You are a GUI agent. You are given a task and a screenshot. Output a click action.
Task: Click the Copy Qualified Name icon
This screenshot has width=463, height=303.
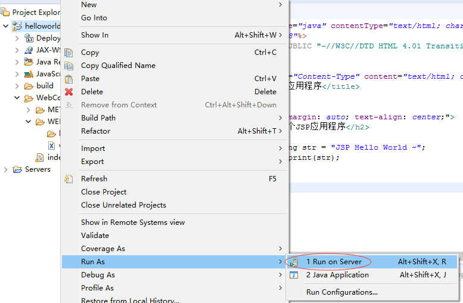[x=69, y=66]
